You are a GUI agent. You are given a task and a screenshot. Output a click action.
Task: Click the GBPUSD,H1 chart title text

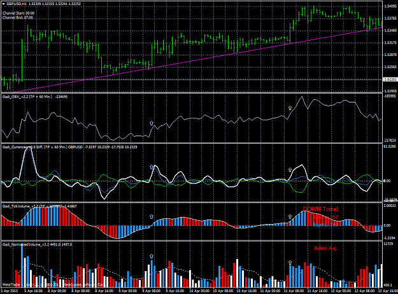[43, 4]
